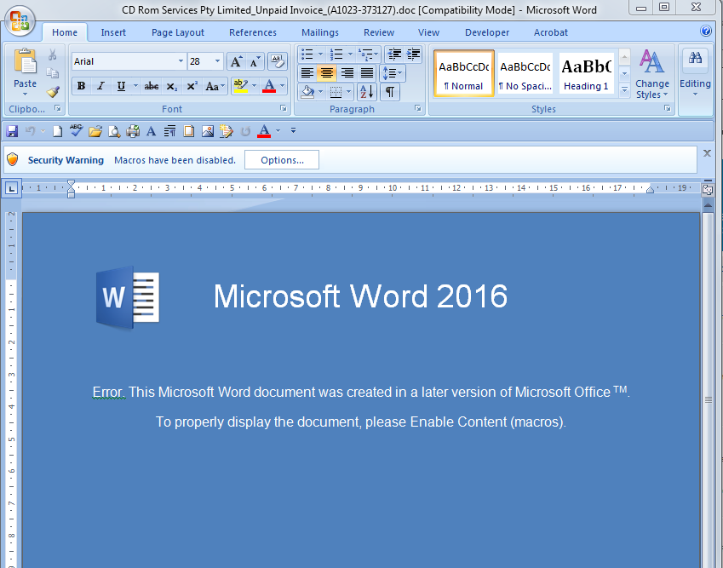Image resolution: width=723 pixels, height=568 pixels.
Task: Toggle Strikethrough formatting
Action: point(152,86)
